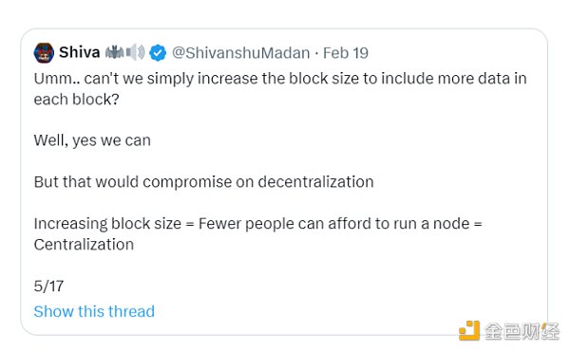The height and width of the screenshot is (351, 570).
Task: Click the word 'Centralization' on last line
Action: [84, 245]
